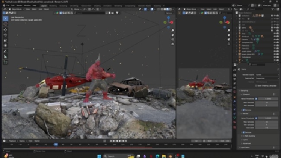Screen dimensions: 281x159
Task: Toggle visibility of Area light in outliner
Action: pyautogui.click(x=275, y=34)
